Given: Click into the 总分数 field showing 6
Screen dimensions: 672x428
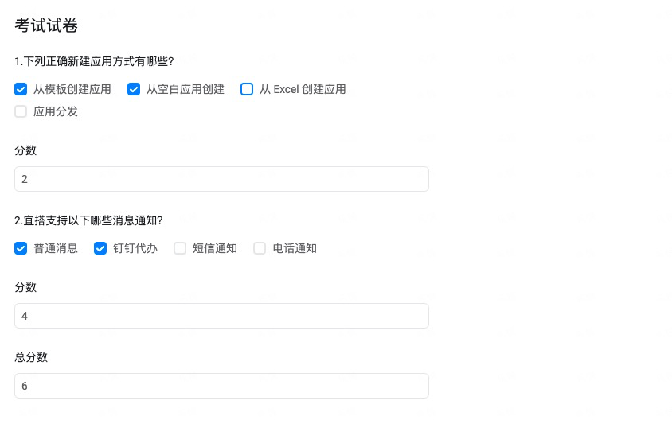Looking at the screenshot, I should [x=221, y=386].
